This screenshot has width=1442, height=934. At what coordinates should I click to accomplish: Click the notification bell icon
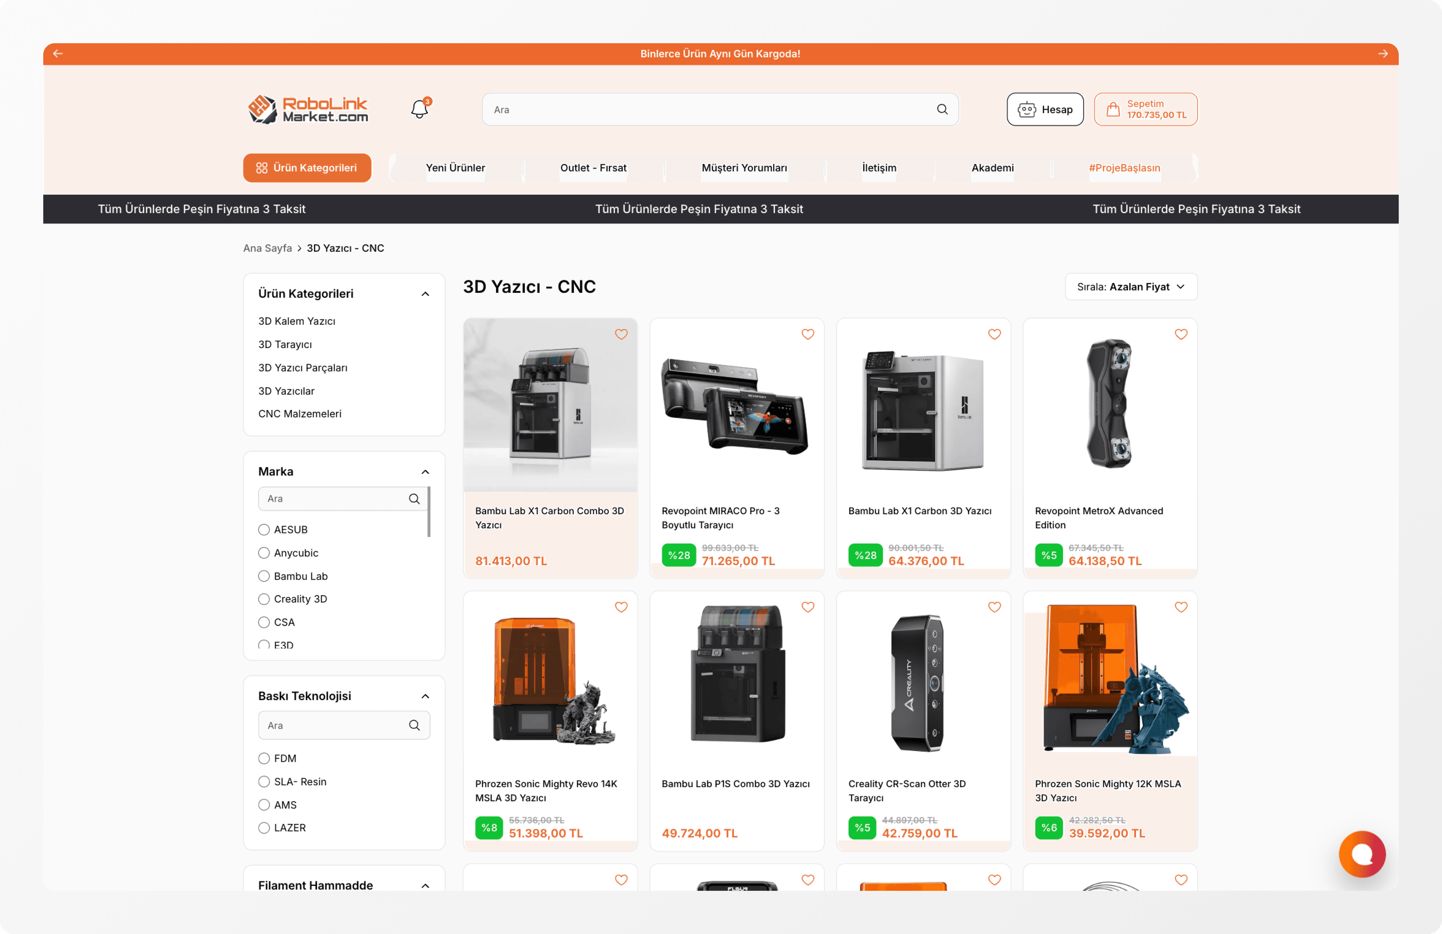coord(419,109)
